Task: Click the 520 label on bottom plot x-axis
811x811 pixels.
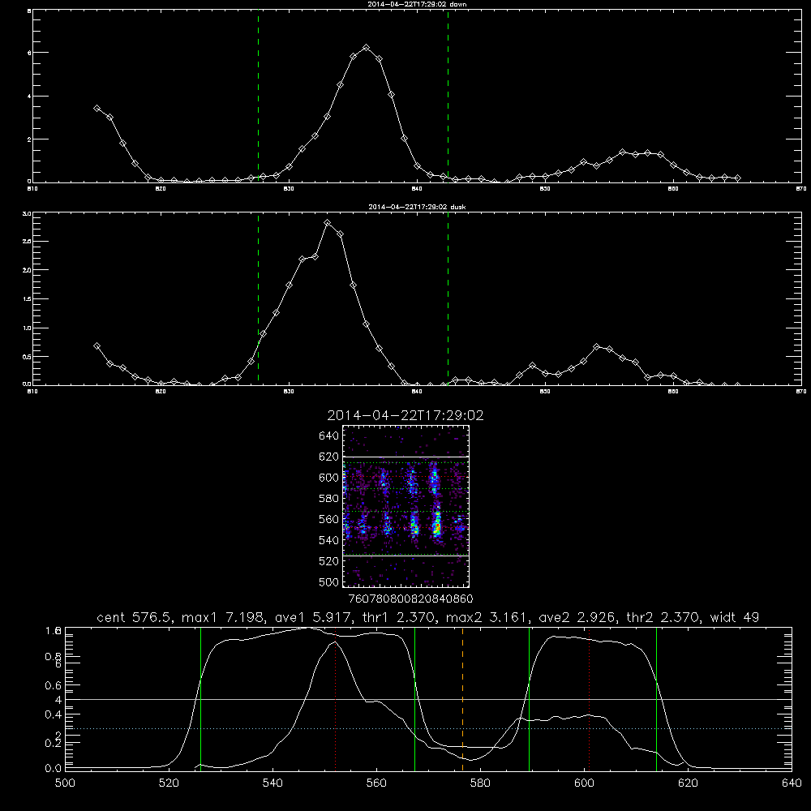Action: [x=169, y=783]
